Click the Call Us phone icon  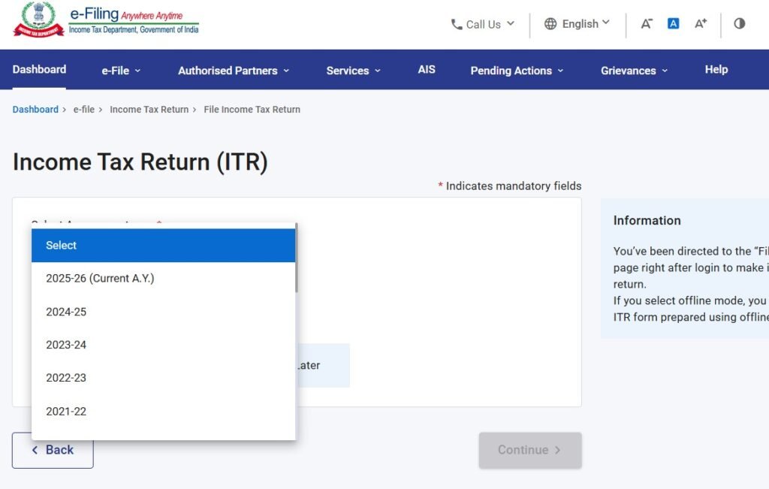click(x=457, y=24)
